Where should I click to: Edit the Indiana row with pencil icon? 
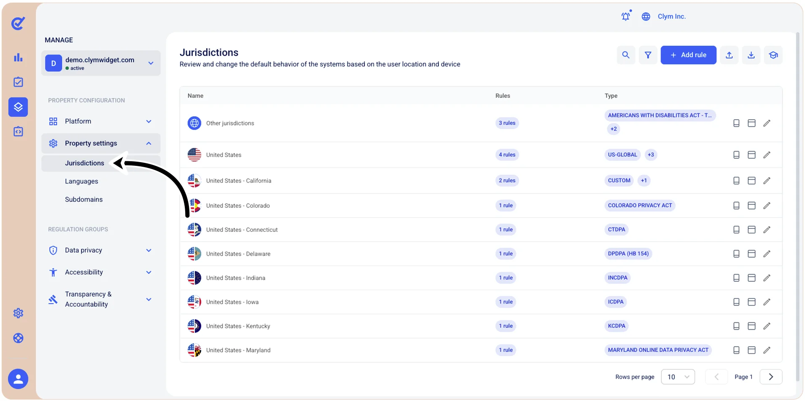(x=767, y=278)
